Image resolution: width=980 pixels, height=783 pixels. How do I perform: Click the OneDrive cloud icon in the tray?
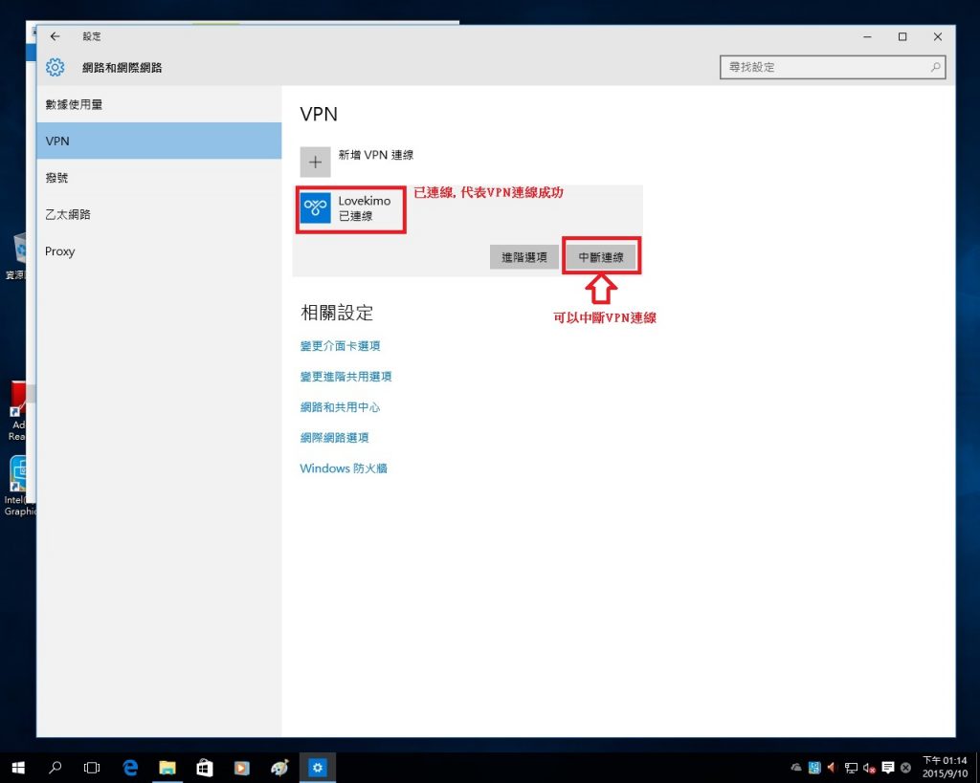point(796,767)
